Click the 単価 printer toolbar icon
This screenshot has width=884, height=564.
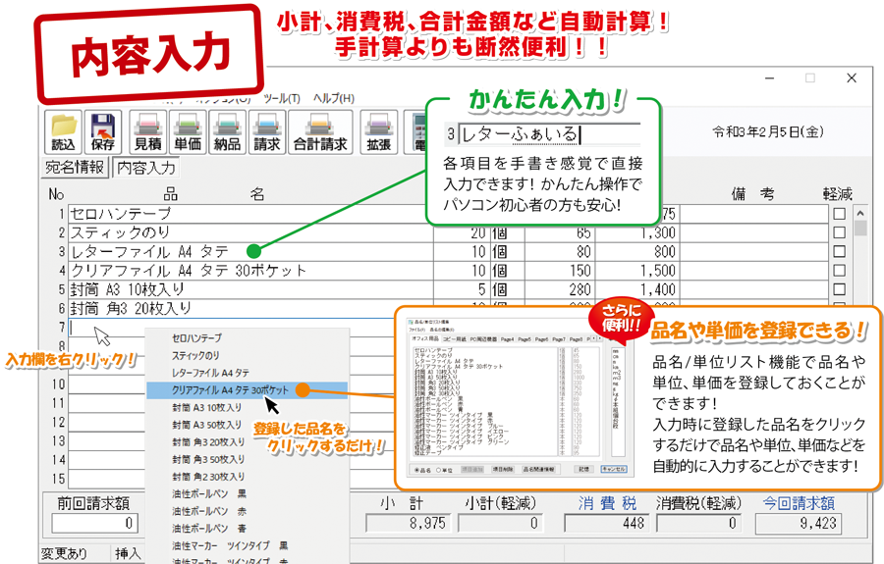(x=188, y=131)
